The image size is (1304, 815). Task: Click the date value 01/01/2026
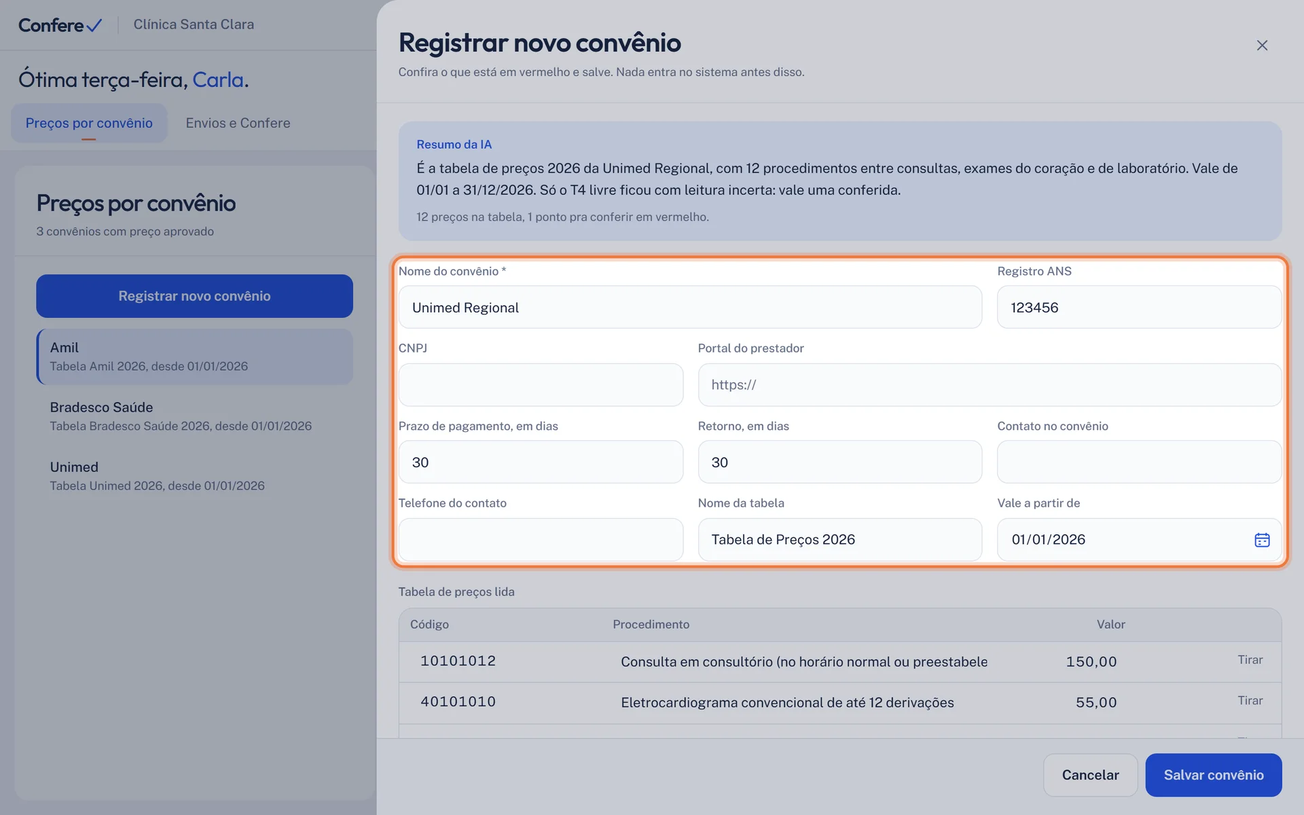click(x=1049, y=540)
